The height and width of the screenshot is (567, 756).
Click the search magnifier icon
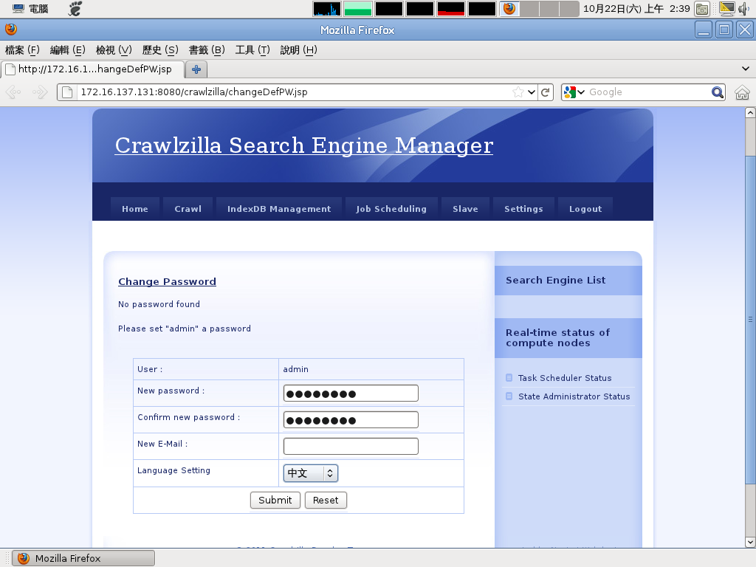[x=717, y=92]
